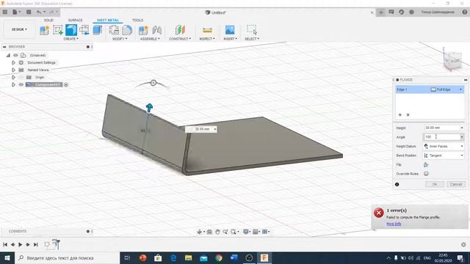The height and width of the screenshot is (264, 470).
Task: Open the Height Datum Inner Faces dropdown
Action: (x=444, y=146)
